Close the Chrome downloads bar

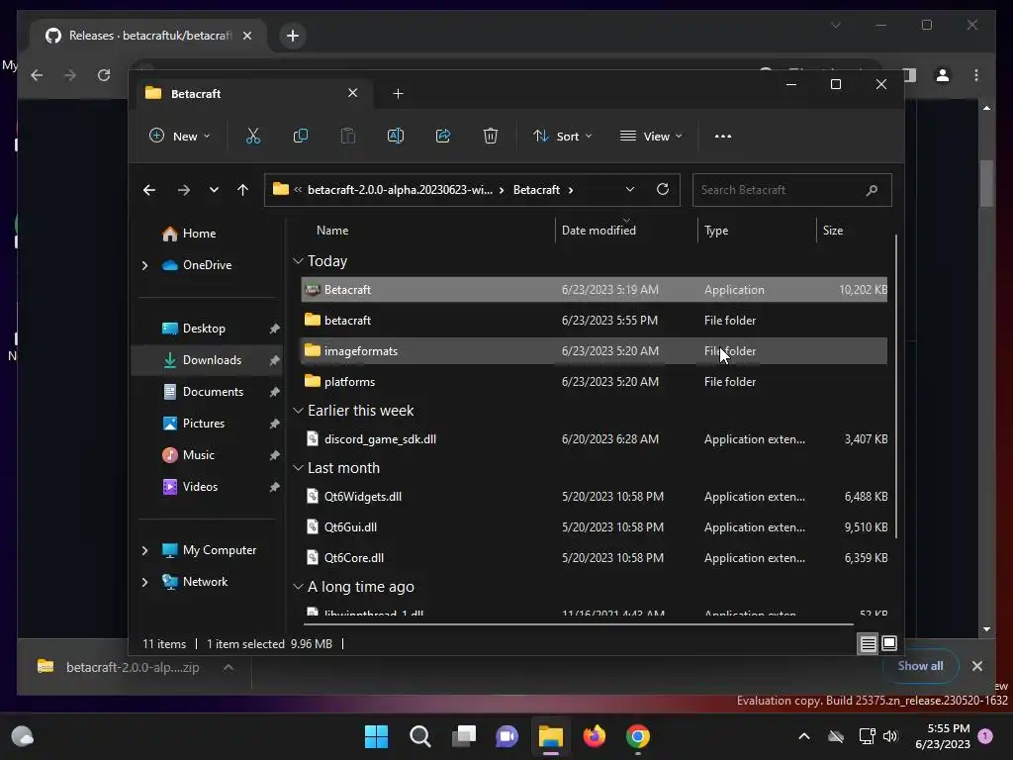(976, 666)
